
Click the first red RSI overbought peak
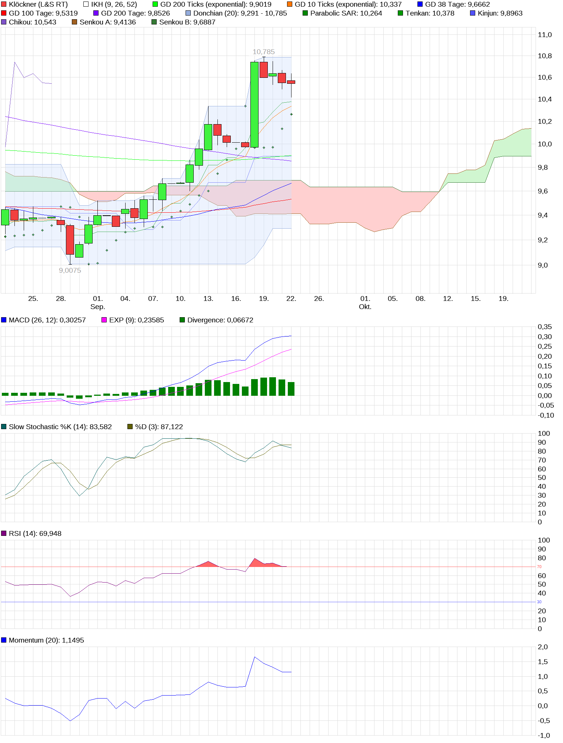(208, 564)
